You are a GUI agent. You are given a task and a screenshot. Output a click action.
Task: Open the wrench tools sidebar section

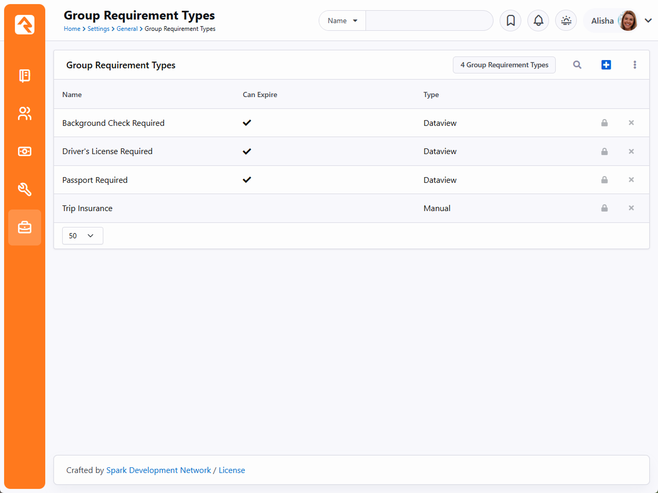point(25,189)
